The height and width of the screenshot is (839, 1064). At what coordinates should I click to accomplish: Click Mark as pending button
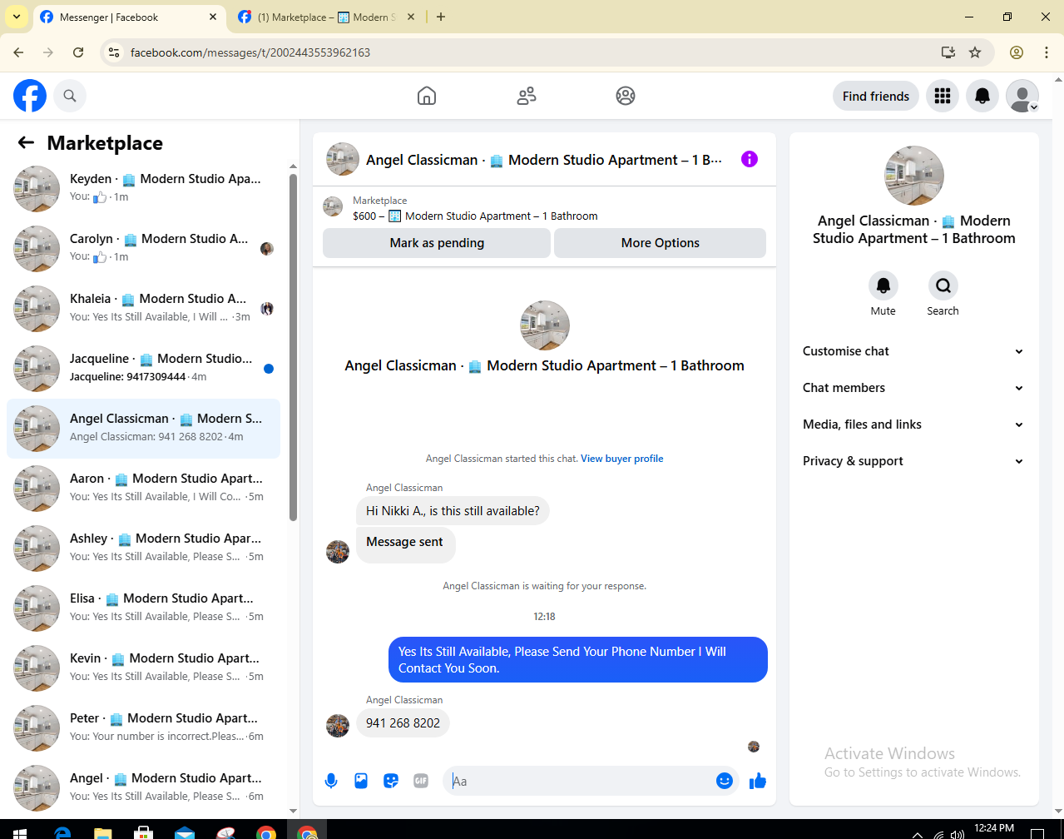tap(437, 243)
